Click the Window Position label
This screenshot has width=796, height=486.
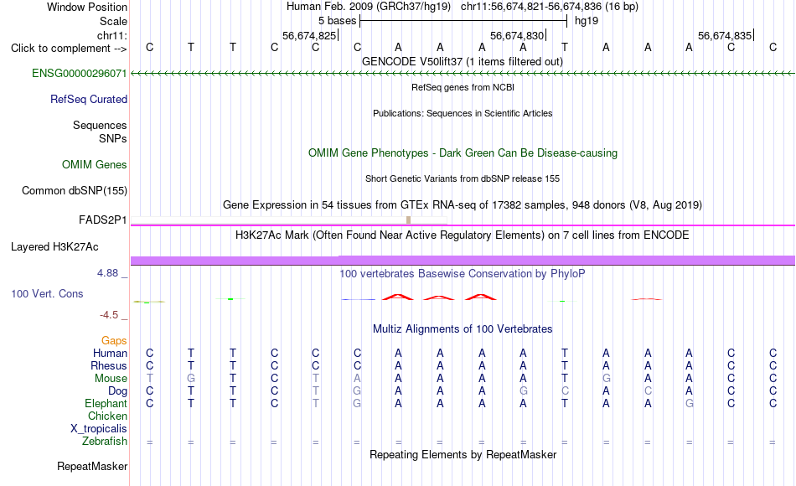87,7
